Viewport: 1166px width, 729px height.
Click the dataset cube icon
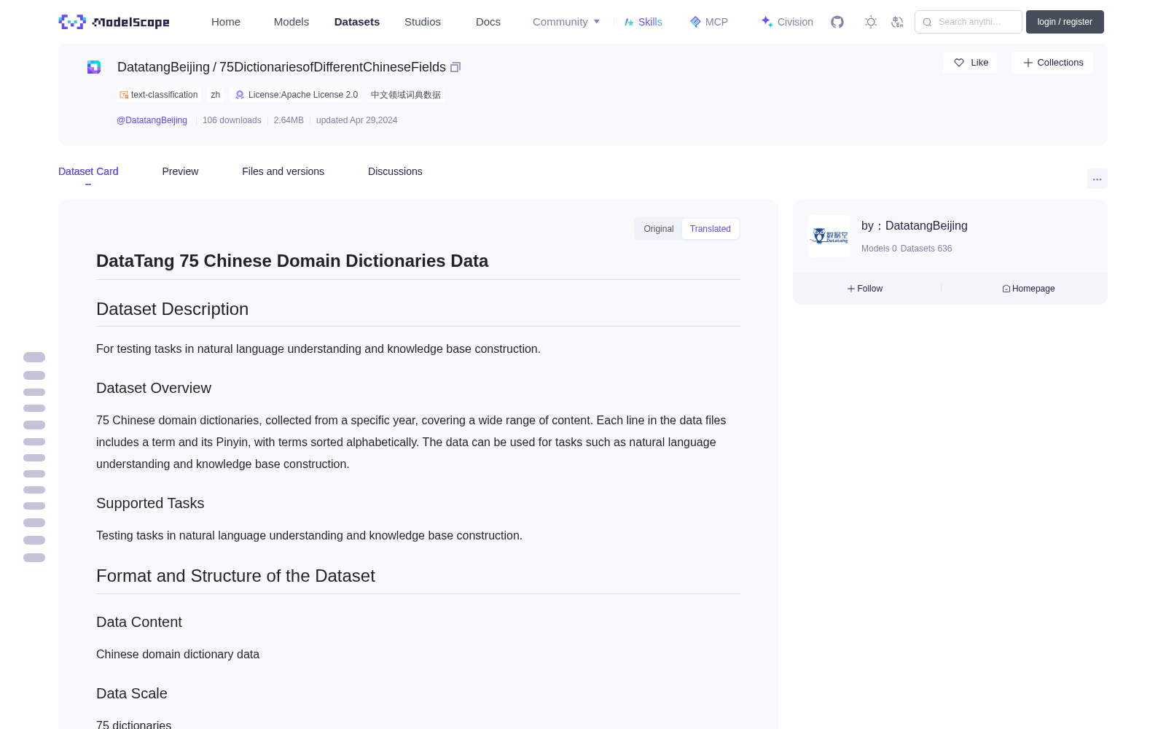(94, 67)
